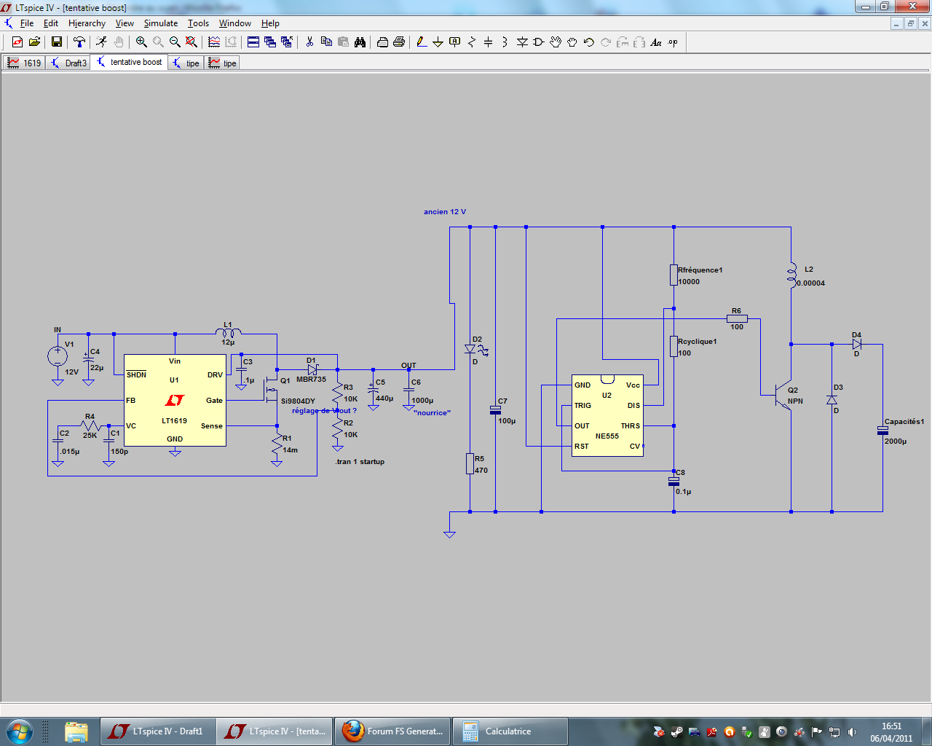The width and height of the screenshot is (932, 746).
Task: Open Calculatrice from the taskbar
Action: (x=508, y=731)
